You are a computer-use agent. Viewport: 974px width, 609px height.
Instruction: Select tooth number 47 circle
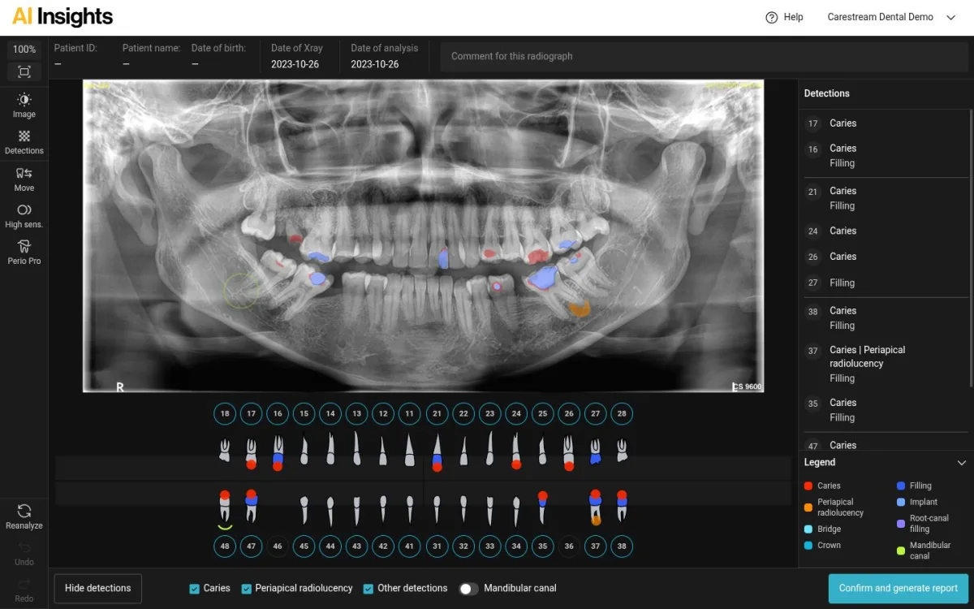click(252, 546)
